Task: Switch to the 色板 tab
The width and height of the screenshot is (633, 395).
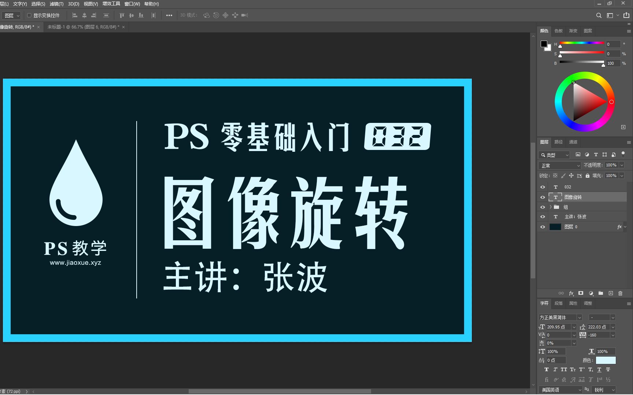Action: tap(558, 31)
